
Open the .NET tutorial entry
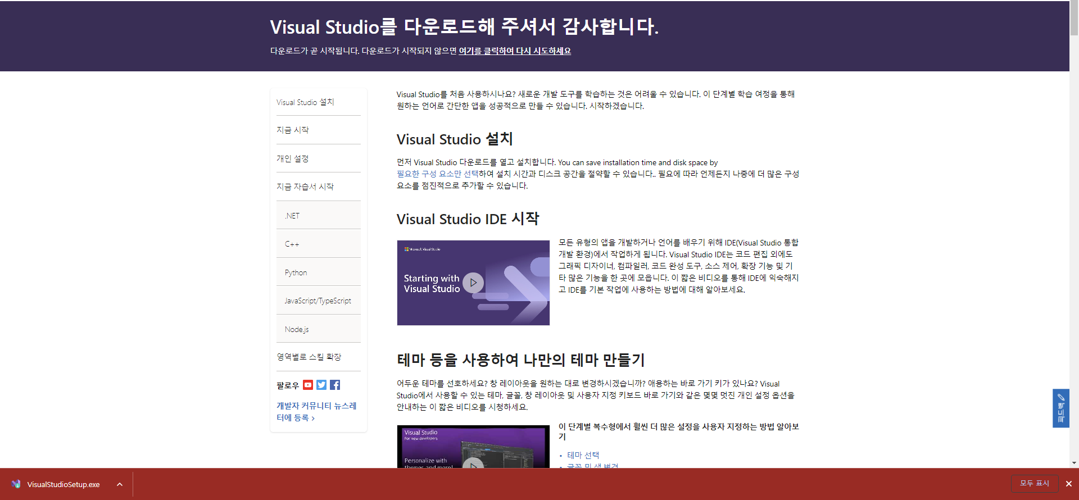coord(318,216)
